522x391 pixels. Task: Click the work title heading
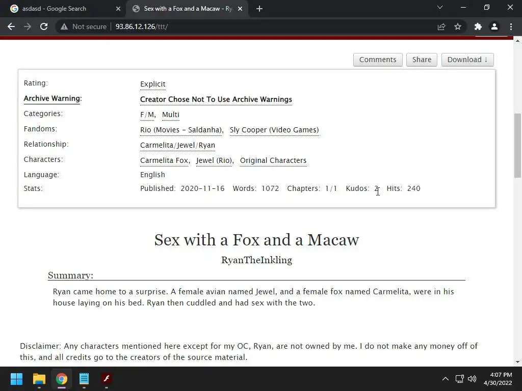(257, 240)
